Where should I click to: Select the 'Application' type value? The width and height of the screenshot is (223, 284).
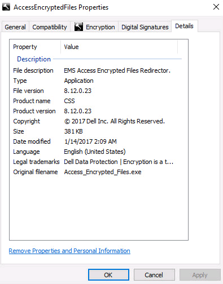tap(78, 81)
